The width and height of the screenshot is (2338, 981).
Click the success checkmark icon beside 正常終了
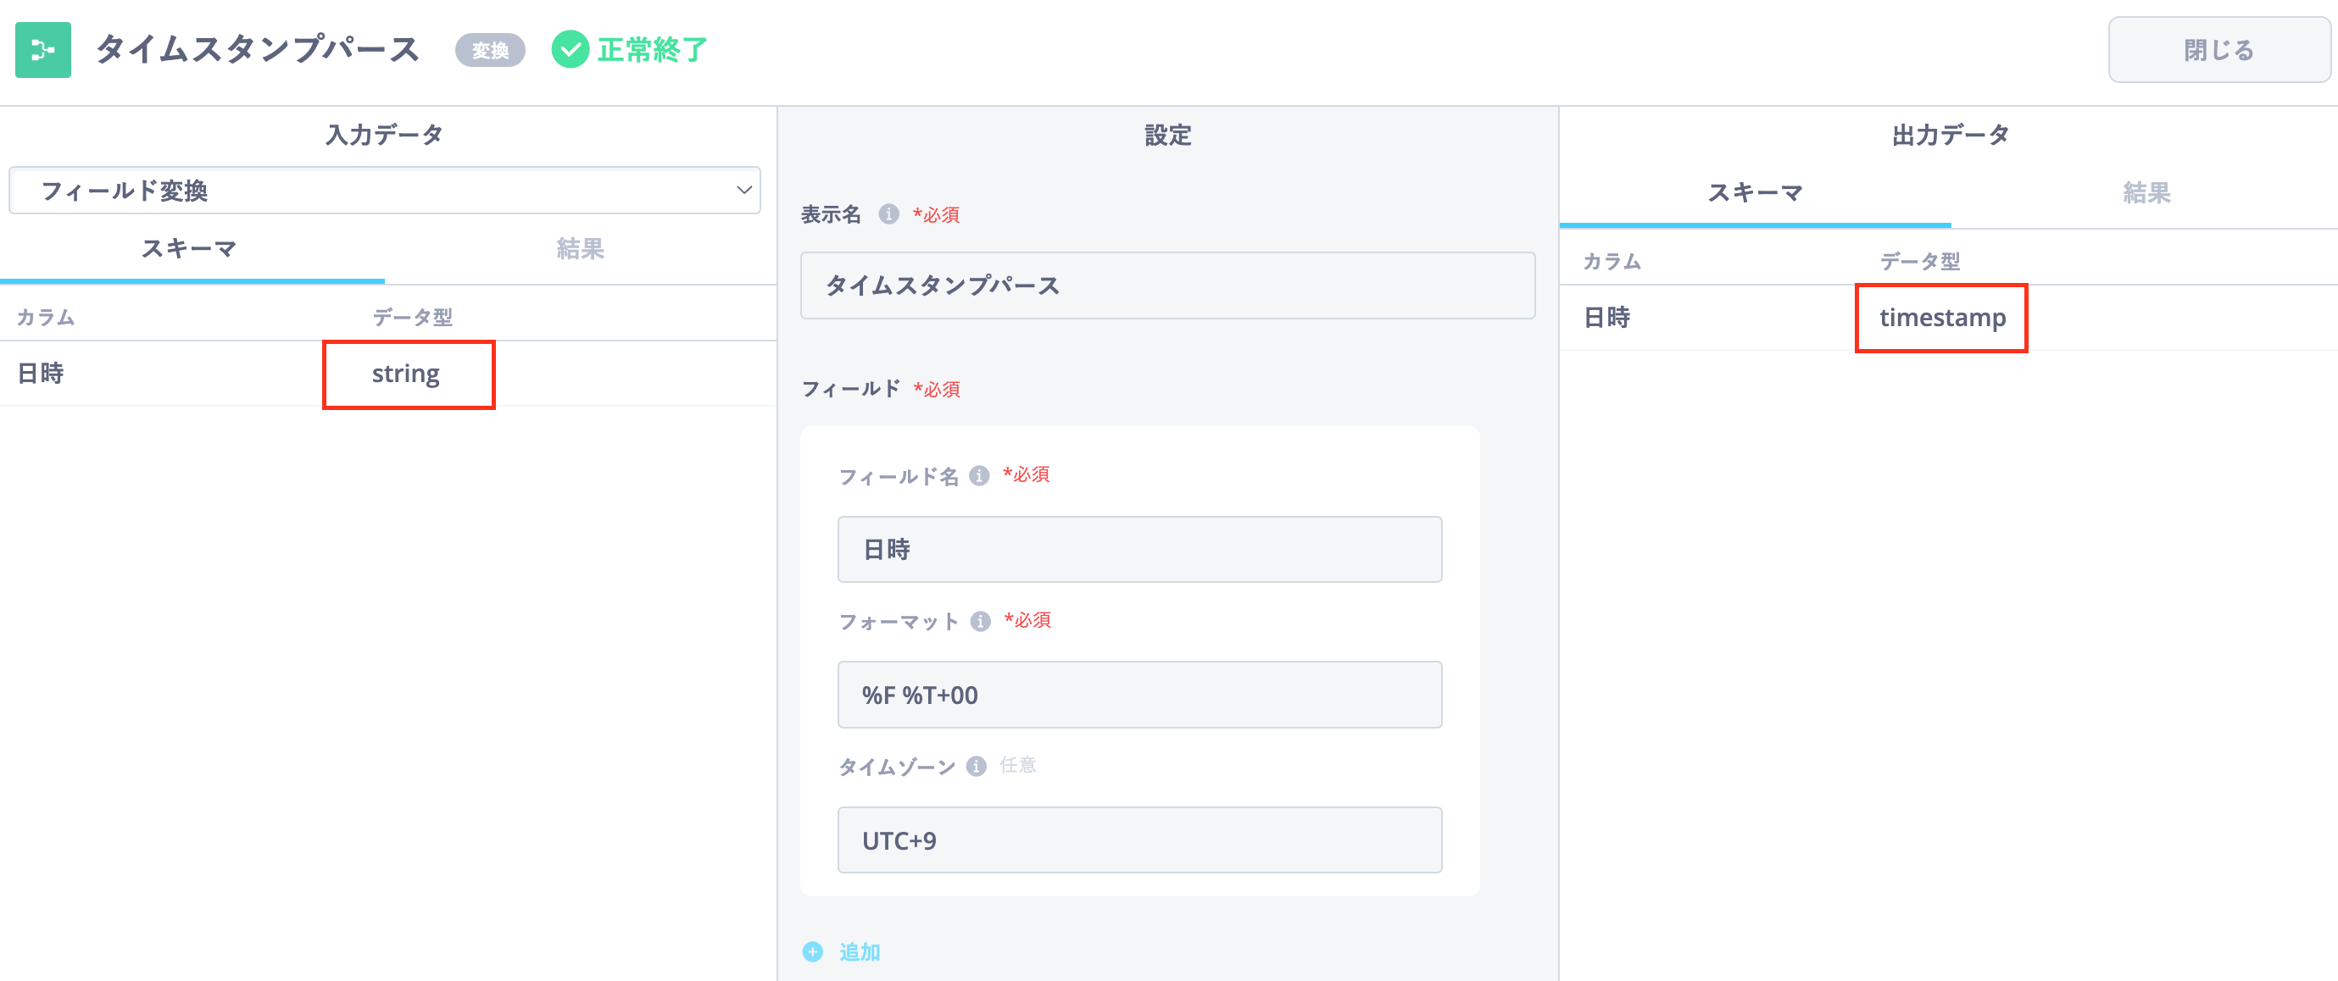571,51
